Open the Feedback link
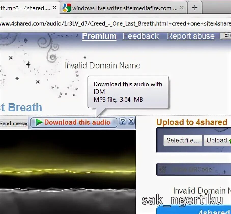This screenshot has width=231, height=214. pyautogui.click(x=141, y=36)
